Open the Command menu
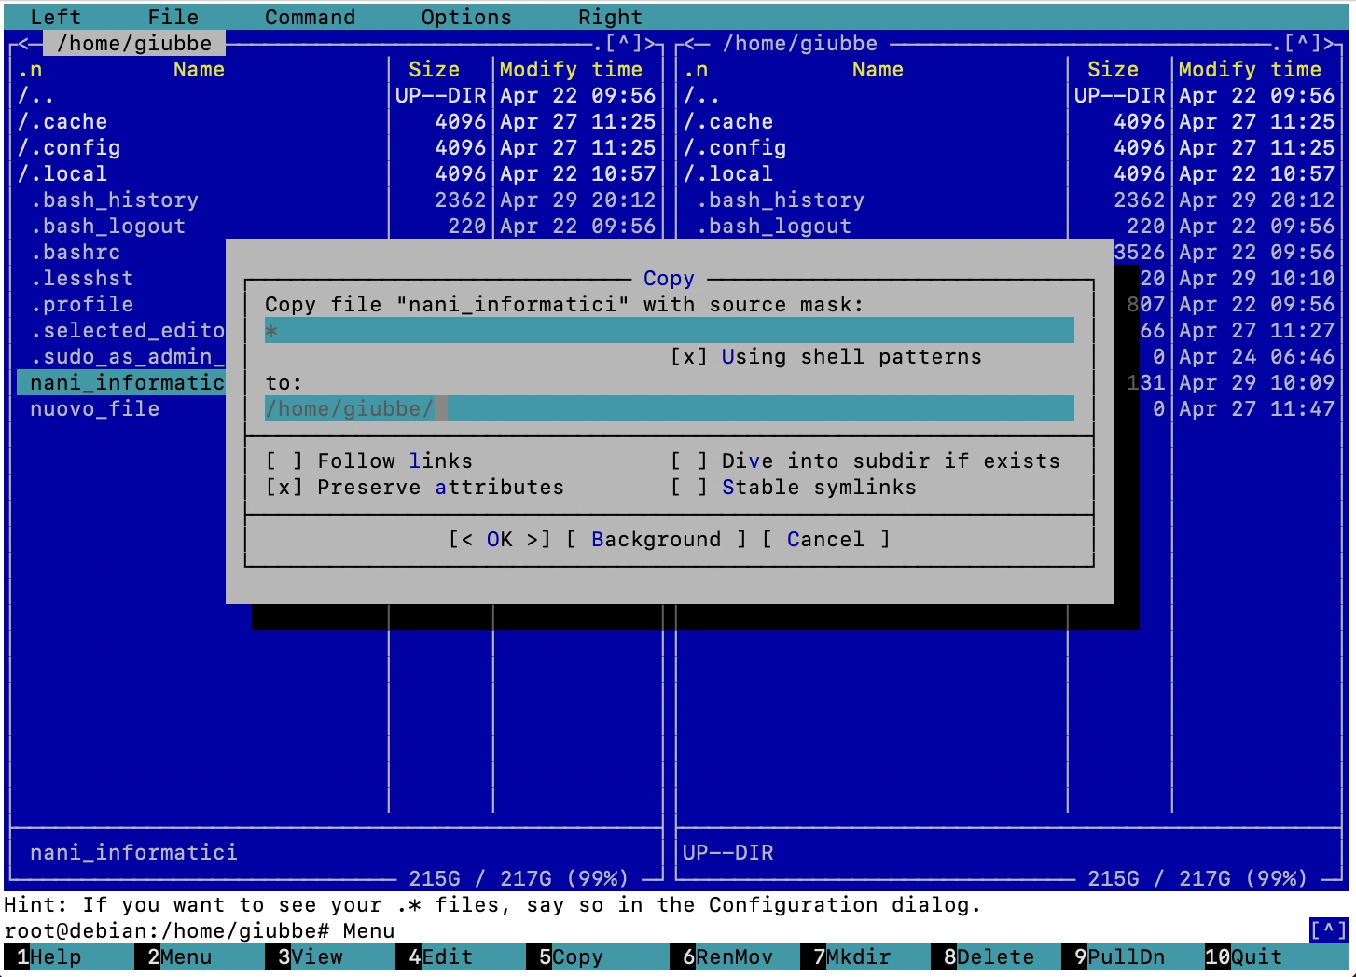This screenshot has width=1356, height=977. (310, 17)
